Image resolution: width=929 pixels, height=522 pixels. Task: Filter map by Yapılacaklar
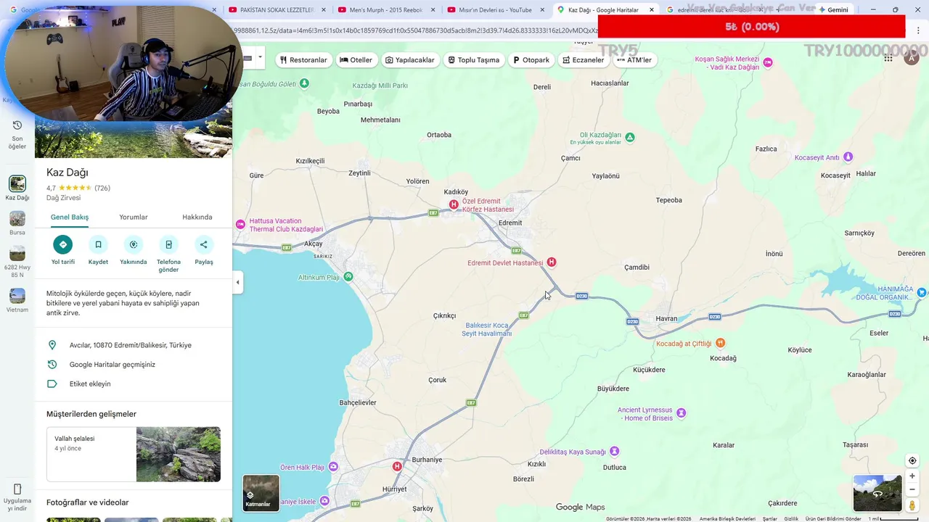[x=409, y=59]
